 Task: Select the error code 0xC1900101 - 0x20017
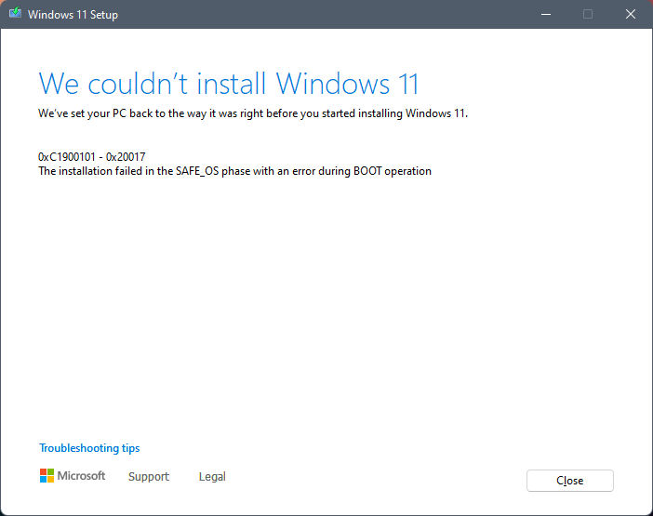click(x=91, y=157)
